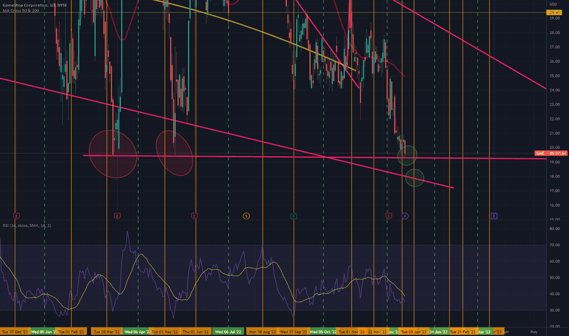The image size is (569, 336).
Task: Click the Tue 01 Feb '22 date label
Action: point(71,332)
